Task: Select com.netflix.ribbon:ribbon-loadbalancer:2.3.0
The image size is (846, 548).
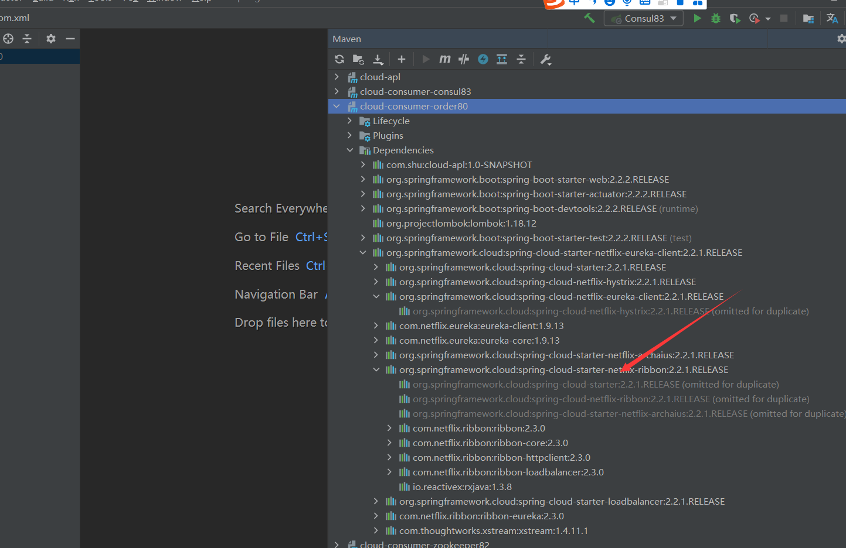Action: (508, 472)
